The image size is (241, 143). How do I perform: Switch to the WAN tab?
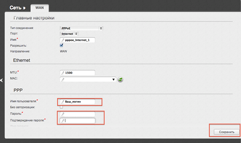pos(39,8)
